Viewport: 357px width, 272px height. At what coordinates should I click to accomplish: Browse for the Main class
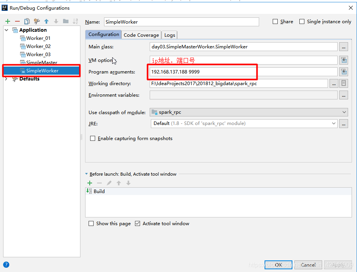(x=343, y=47)
